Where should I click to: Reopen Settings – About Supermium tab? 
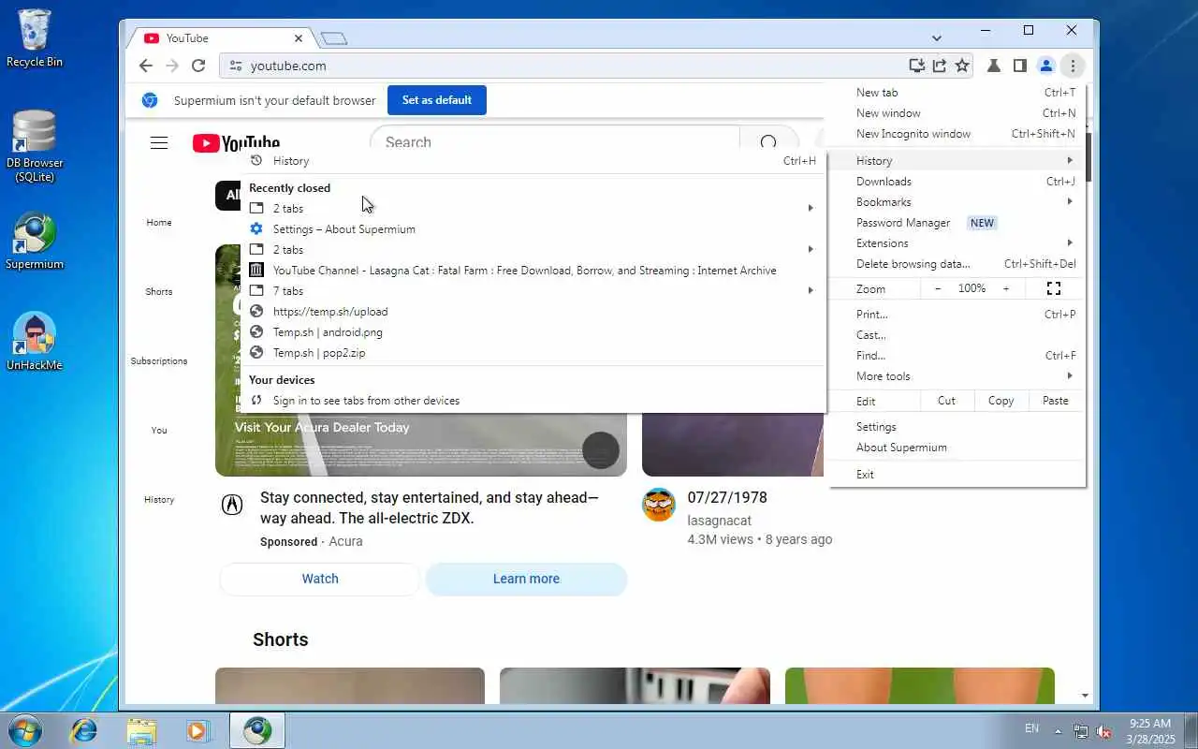tap(533, 228)
